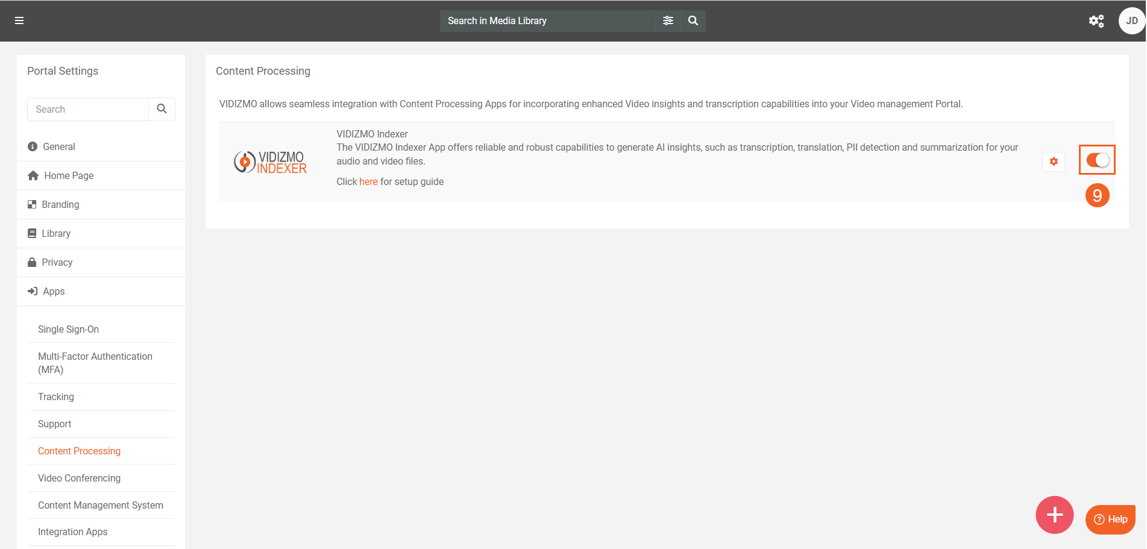Expand the Library settings section
The height and width of the screenshot is (549, 1147).
(x=56, y=234)
